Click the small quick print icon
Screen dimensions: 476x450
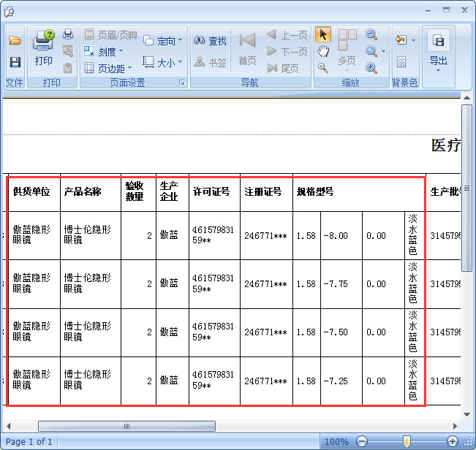(68, 34)
